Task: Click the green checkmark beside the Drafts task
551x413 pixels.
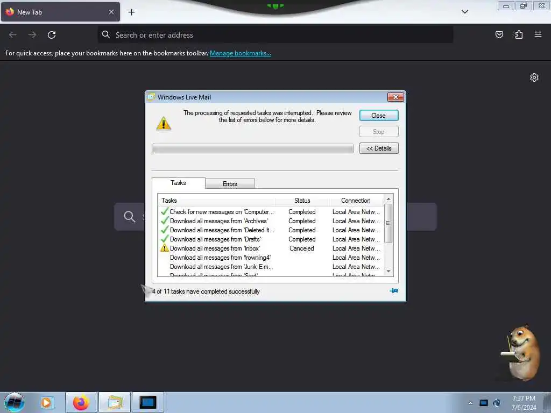Action: pyautogui.click(x=165, y=239)
